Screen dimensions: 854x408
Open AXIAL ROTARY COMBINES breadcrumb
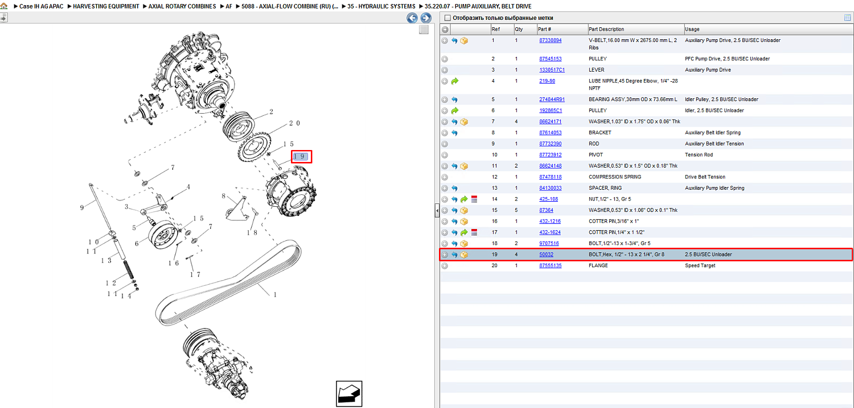pos(182,6)
